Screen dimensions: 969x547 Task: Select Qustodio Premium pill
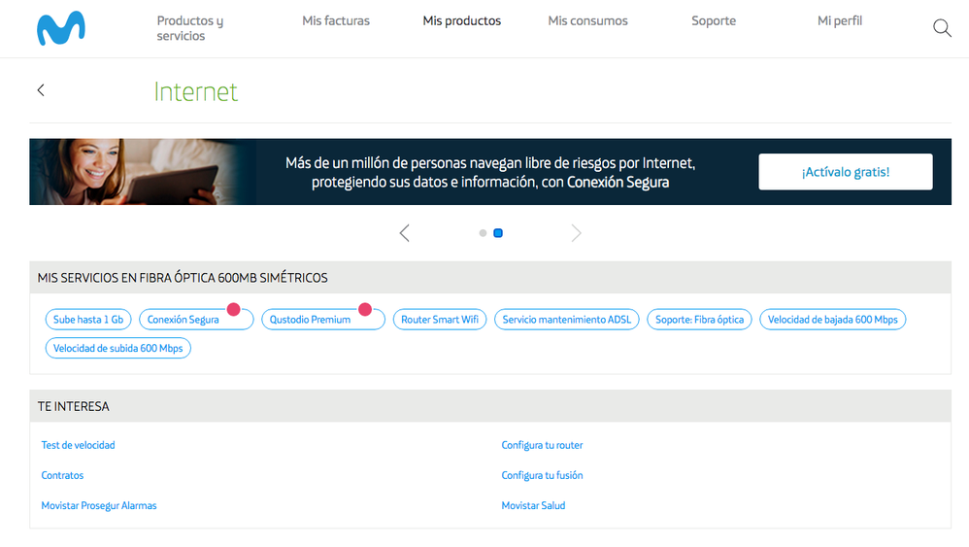pos(323,320)
